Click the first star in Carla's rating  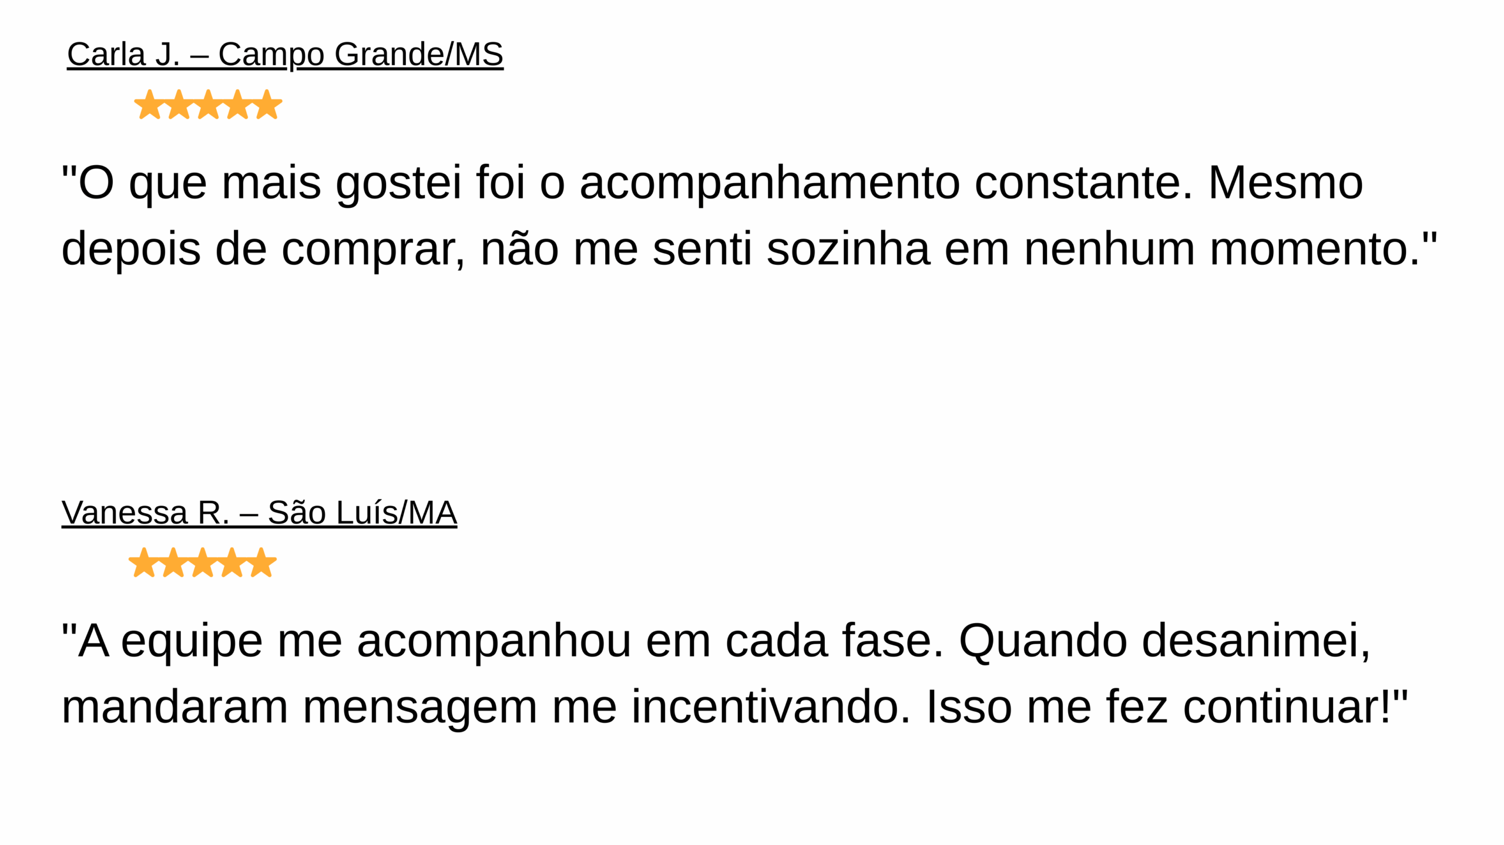pos(149,105)
